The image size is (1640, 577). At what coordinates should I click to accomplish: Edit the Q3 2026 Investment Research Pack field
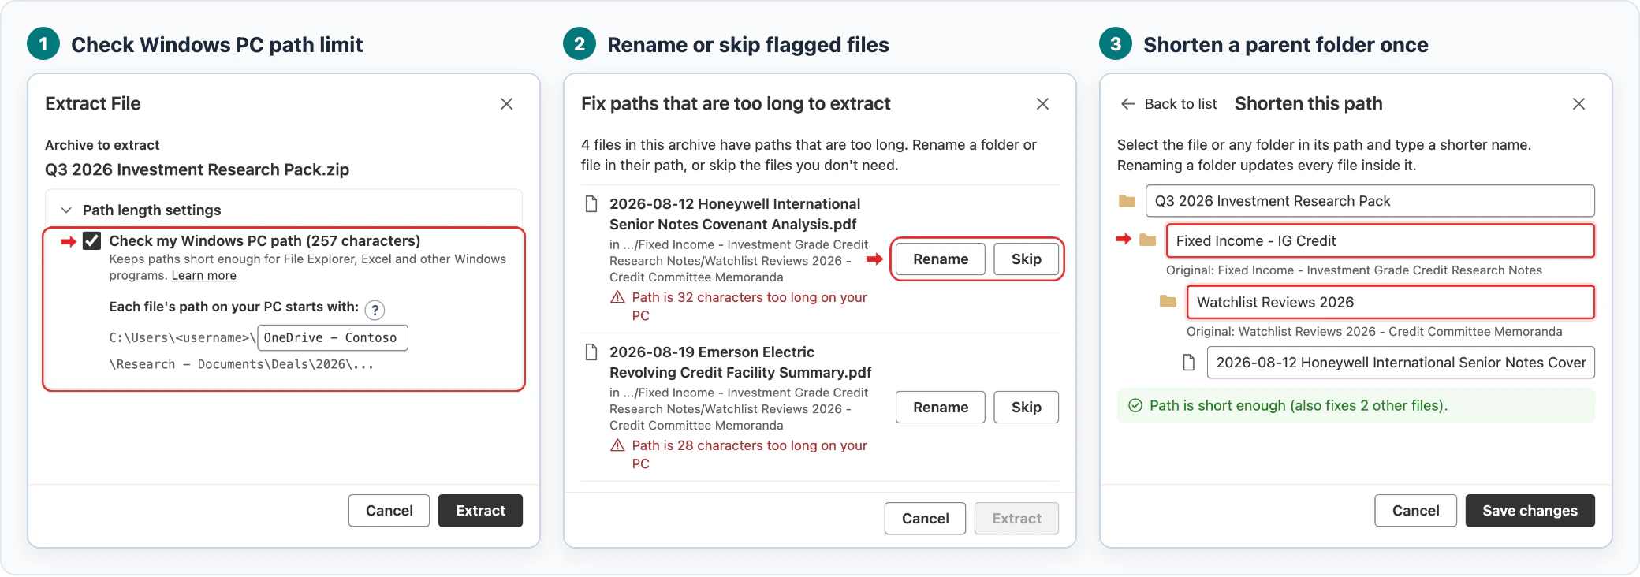coord(1370,201)
